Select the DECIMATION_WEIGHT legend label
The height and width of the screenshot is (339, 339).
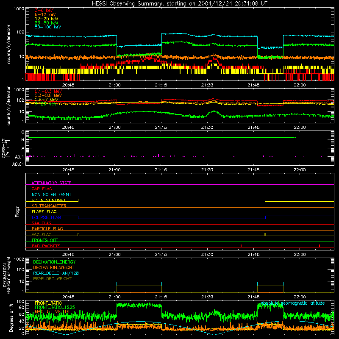pos(54,267)
